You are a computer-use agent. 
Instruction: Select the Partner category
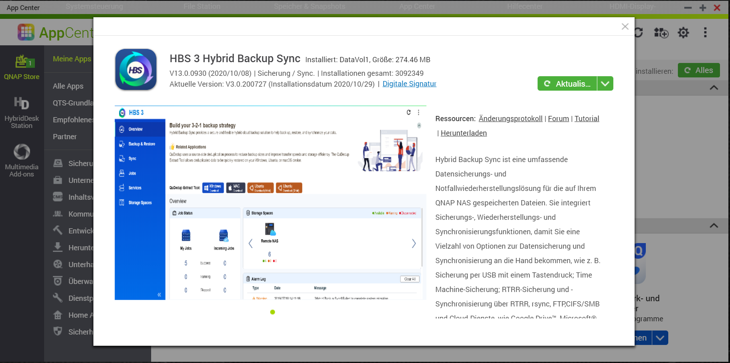(x=65, y=137)
